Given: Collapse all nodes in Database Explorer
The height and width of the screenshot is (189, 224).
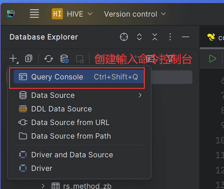Looking at the screenshot, I should tap(155, 37).
